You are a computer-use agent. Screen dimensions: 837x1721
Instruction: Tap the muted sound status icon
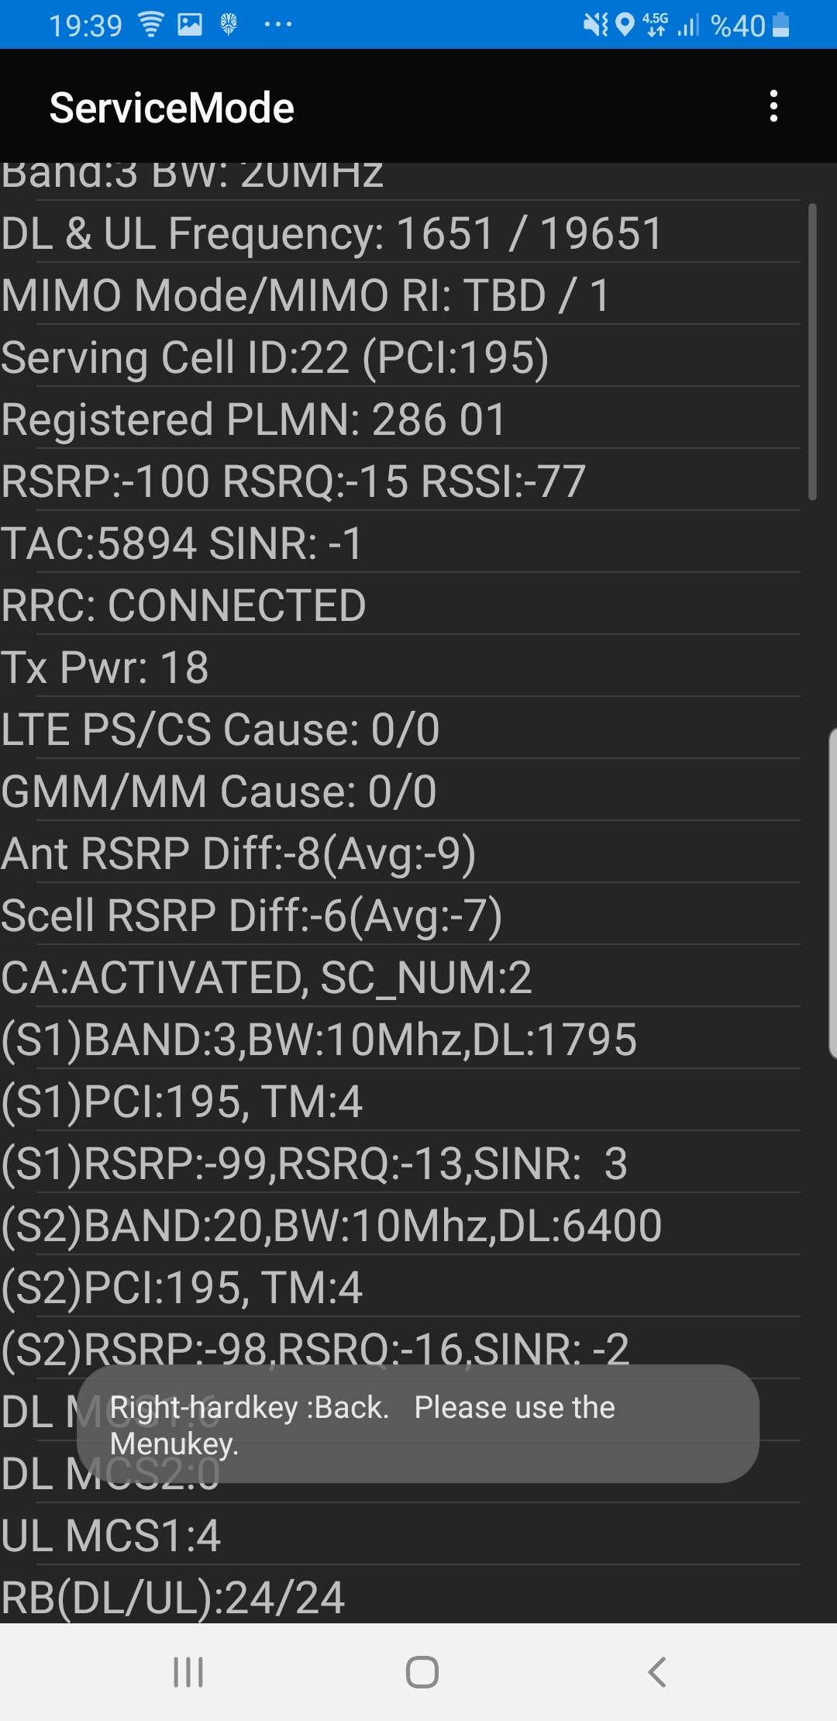[596, 25]
